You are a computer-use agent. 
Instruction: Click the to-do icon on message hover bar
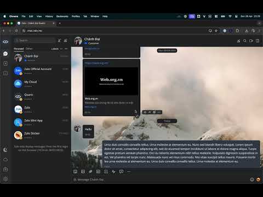155,112
